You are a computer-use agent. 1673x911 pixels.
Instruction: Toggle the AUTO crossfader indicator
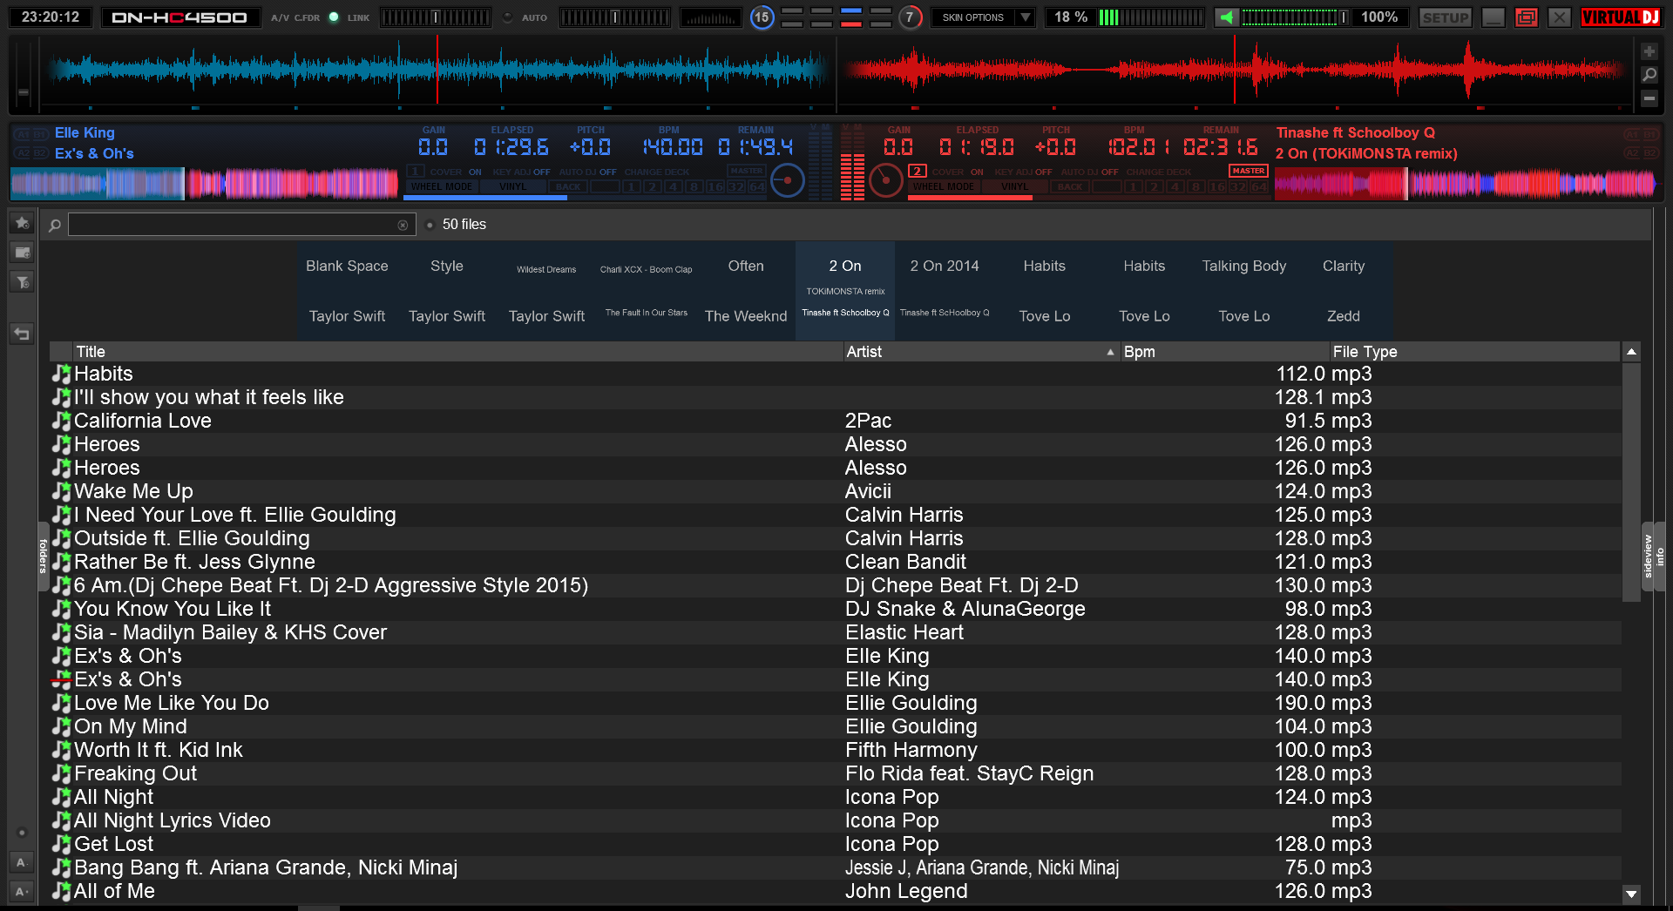click(x=508, y=17)
